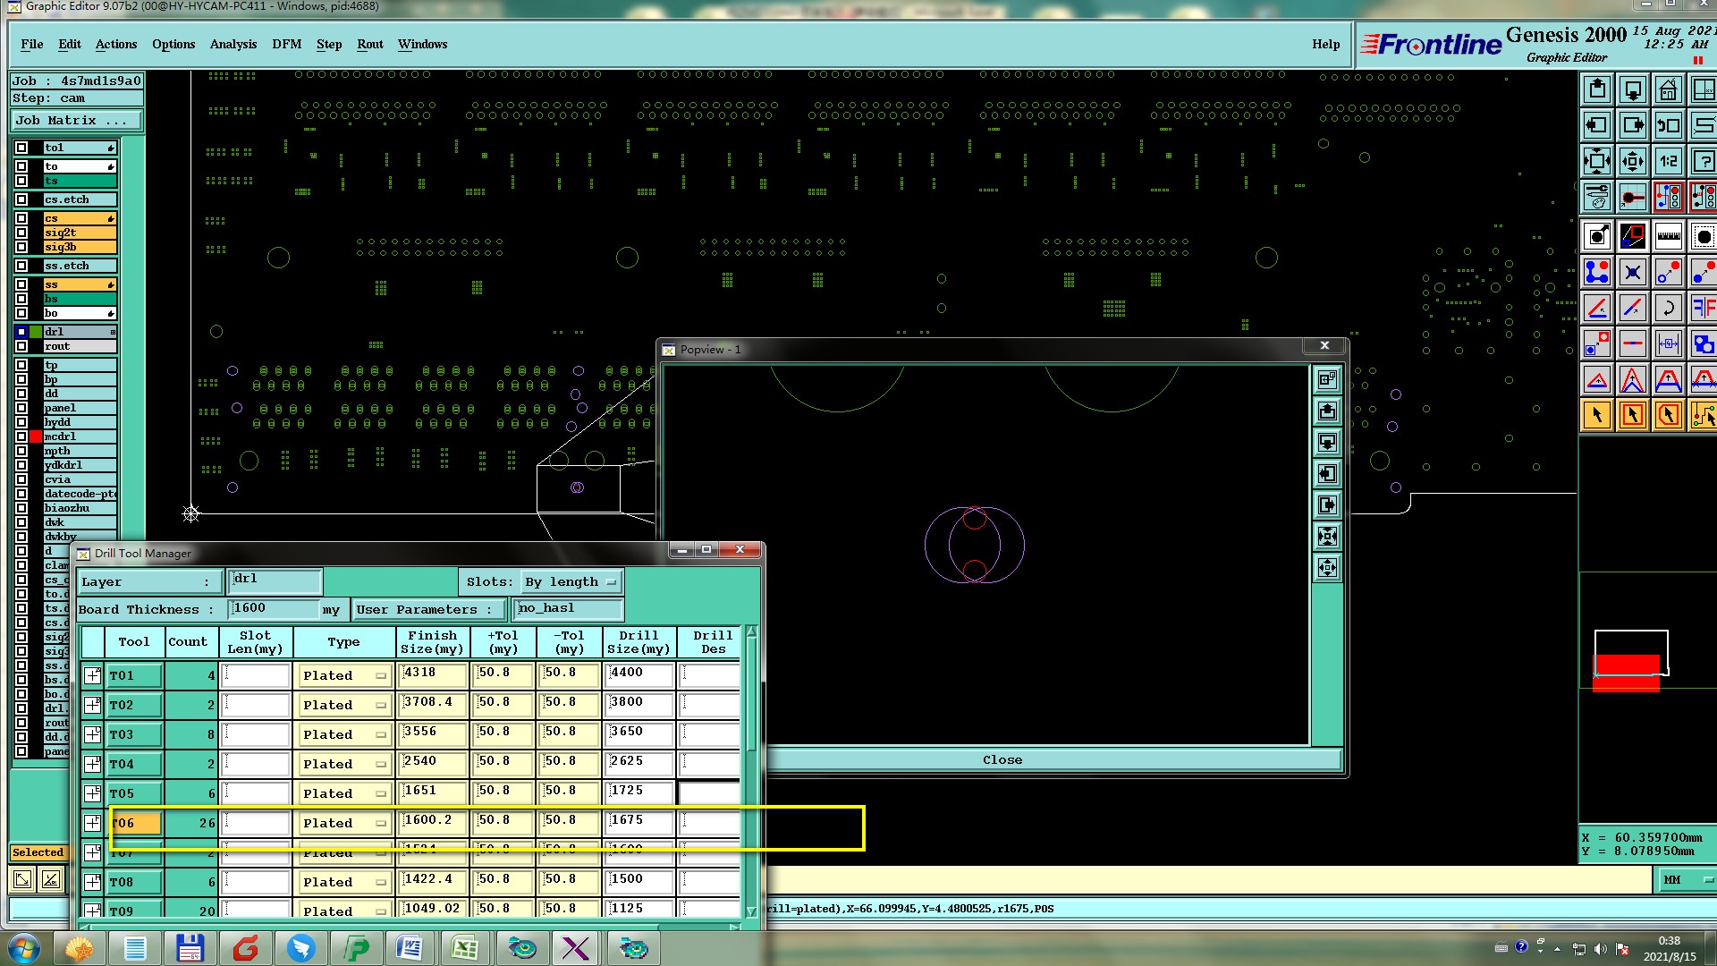The height and width of the screenshot is (966, 1717).
Task: Open the Slots 'By length' dropdown
Action: (x=571, y=582)
